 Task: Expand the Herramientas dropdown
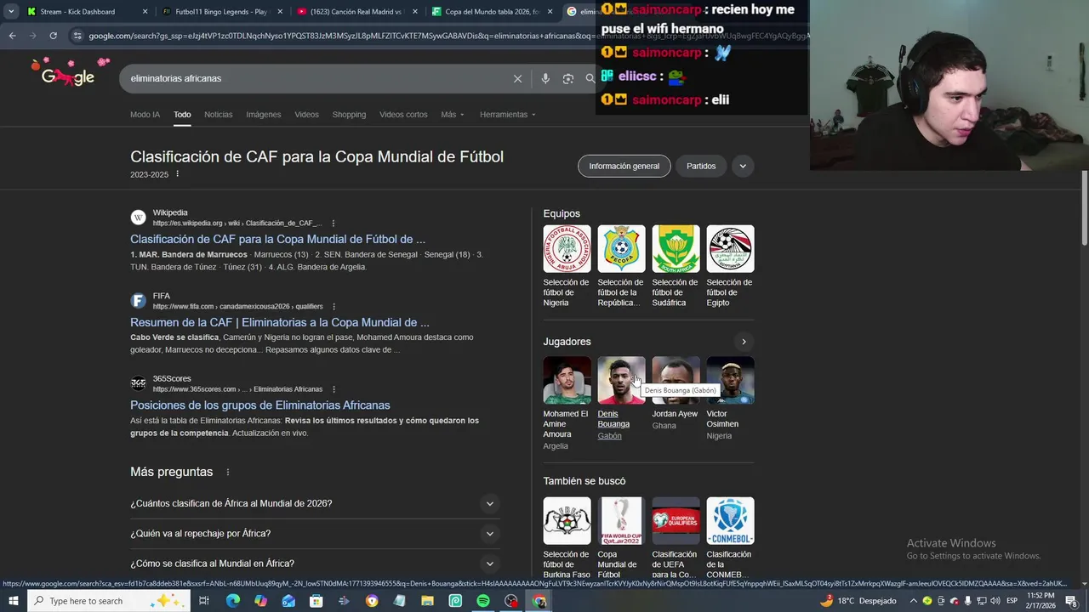pyautogui.click(x=507, y=115)
